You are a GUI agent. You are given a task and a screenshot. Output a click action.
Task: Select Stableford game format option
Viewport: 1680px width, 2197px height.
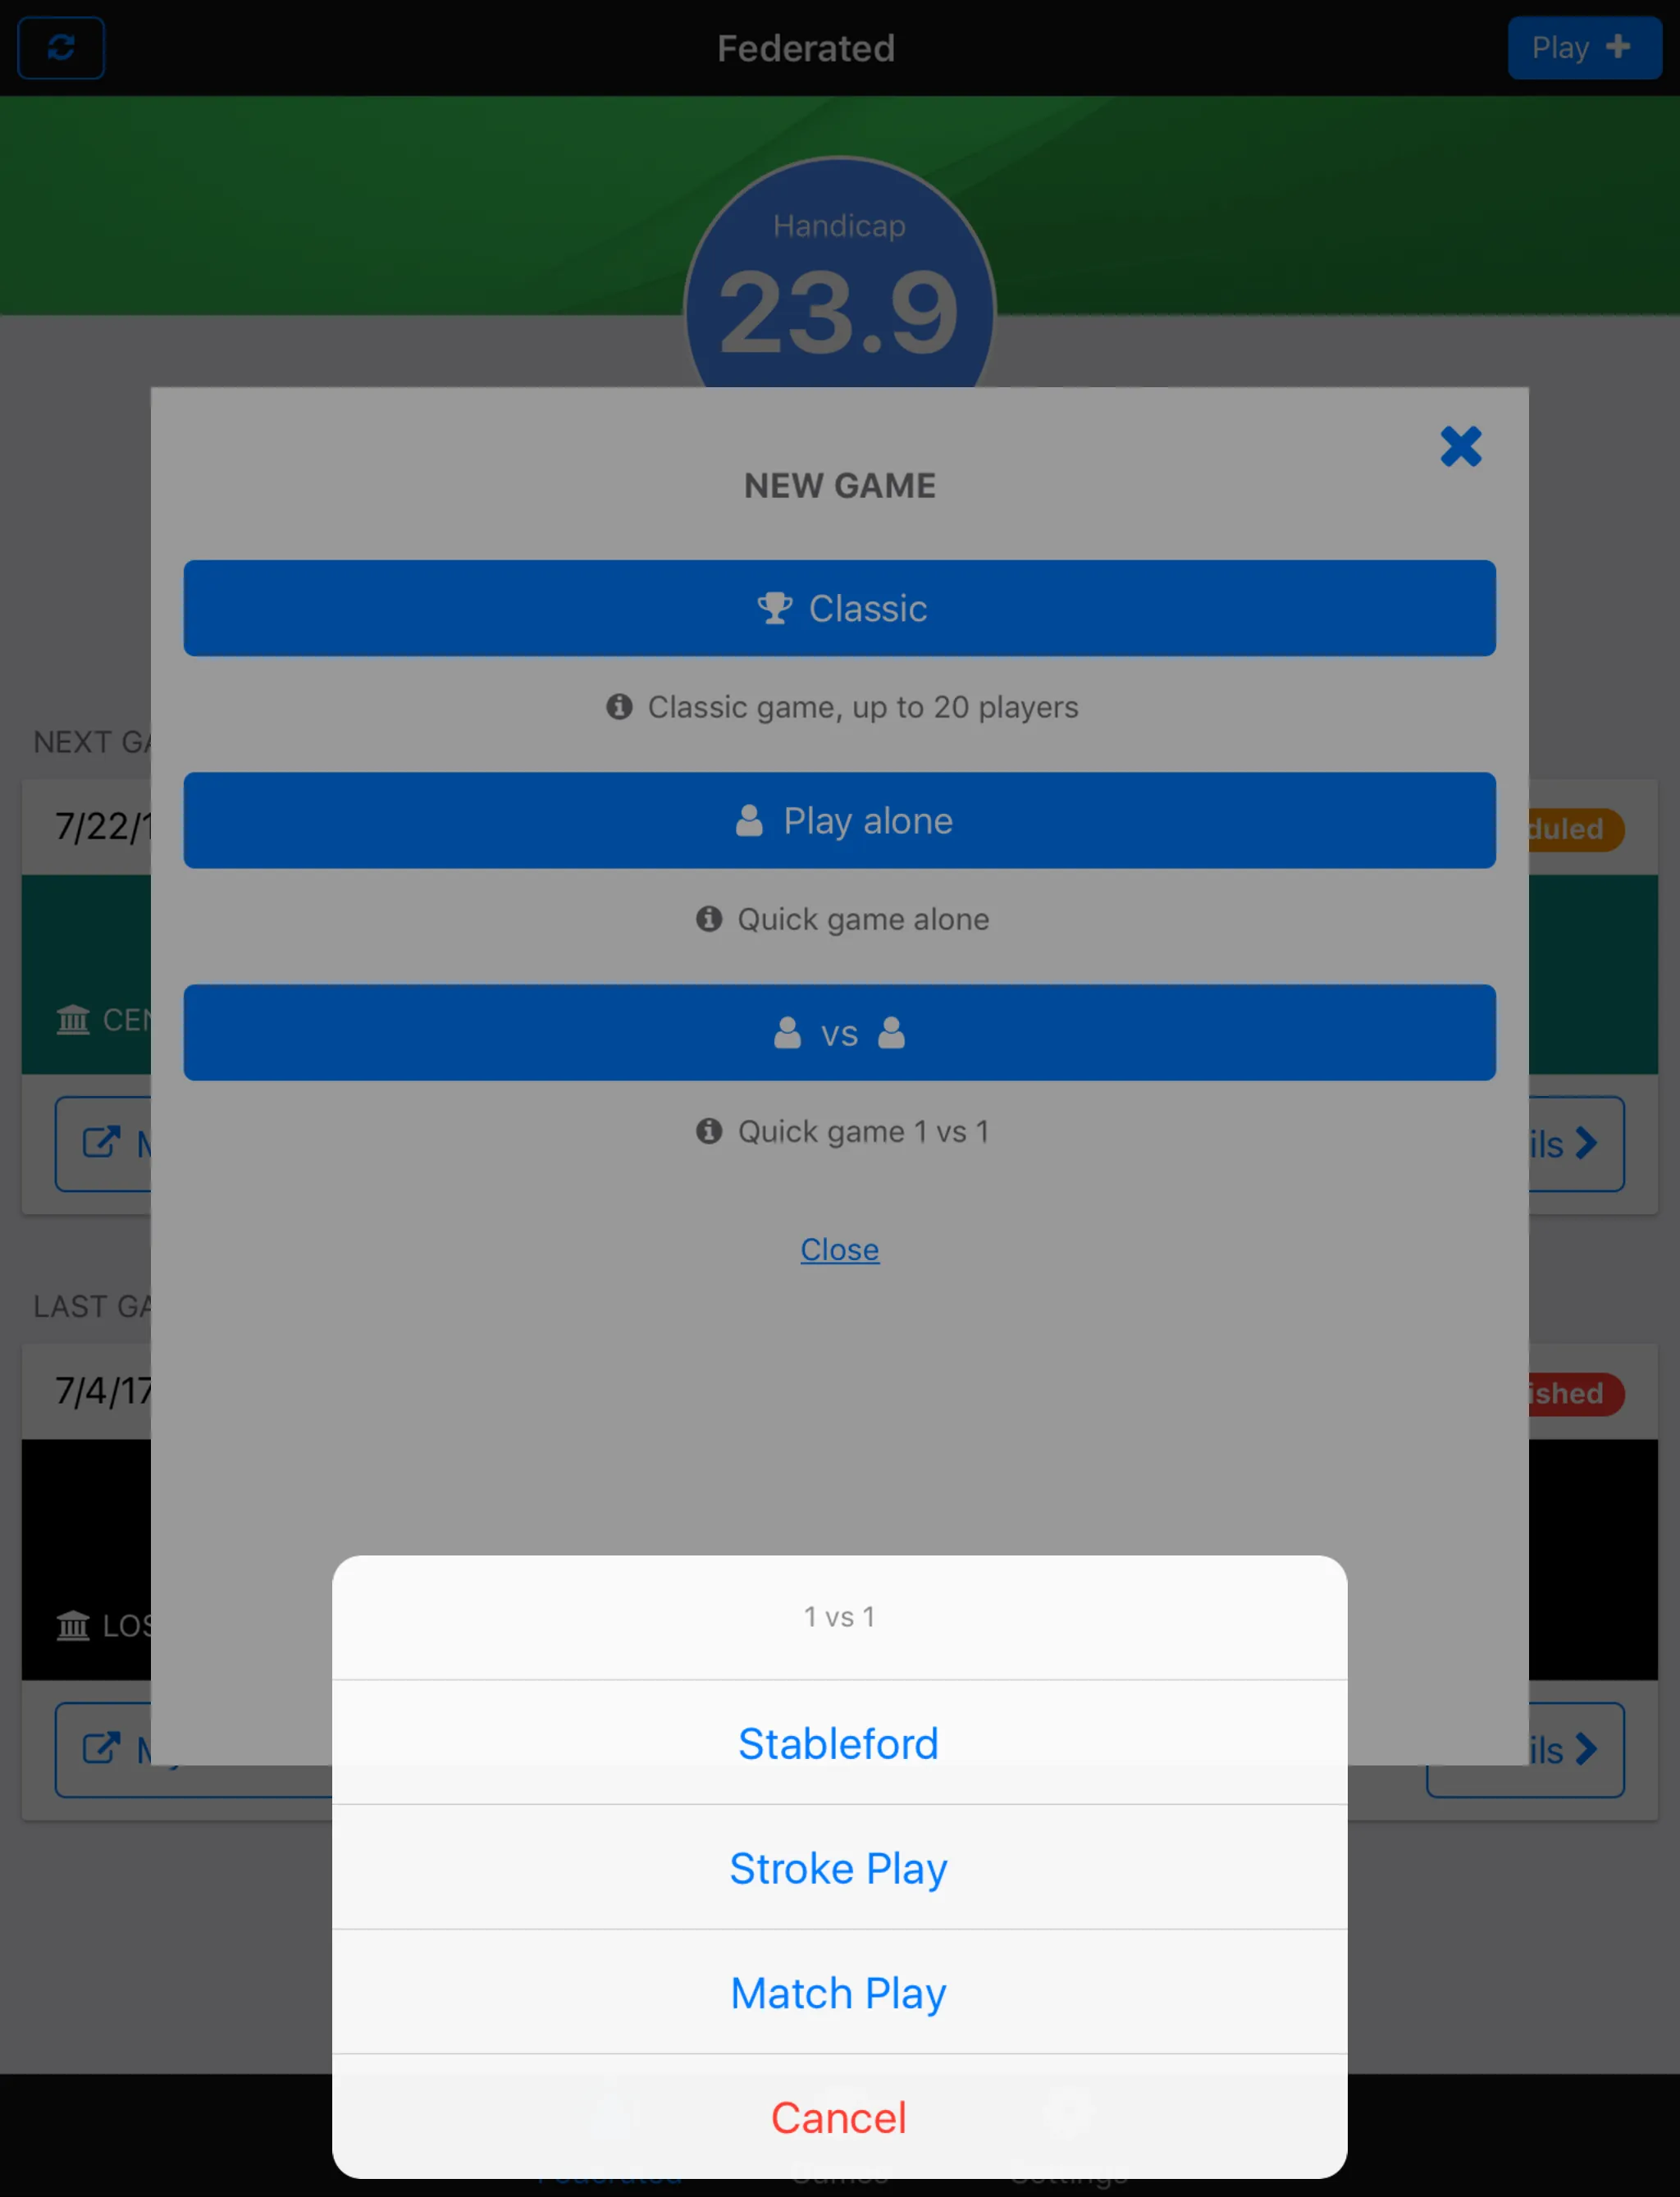(840, 1742)
